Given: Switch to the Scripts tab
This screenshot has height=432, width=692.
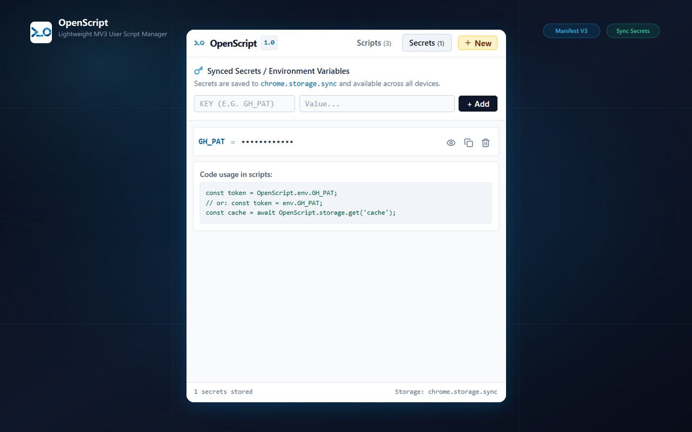Looking at the screenshot, I should [374, 43].
